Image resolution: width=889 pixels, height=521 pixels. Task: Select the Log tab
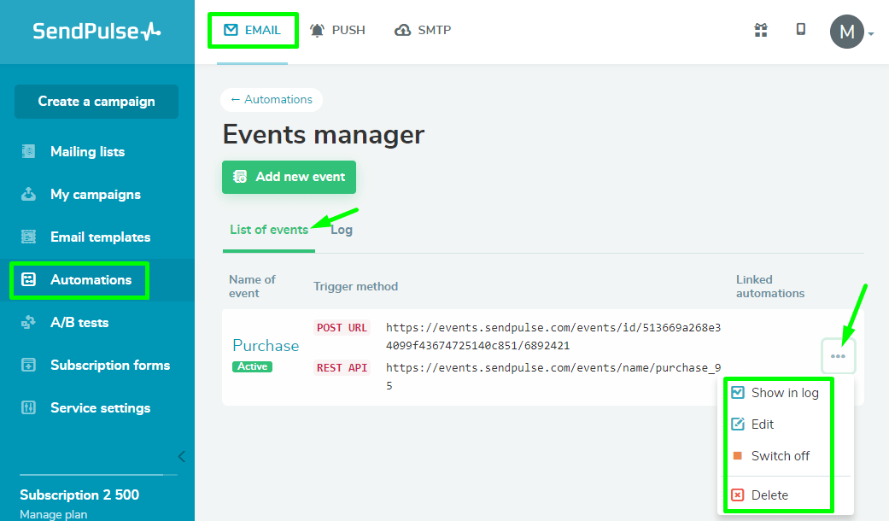[342, 230]
